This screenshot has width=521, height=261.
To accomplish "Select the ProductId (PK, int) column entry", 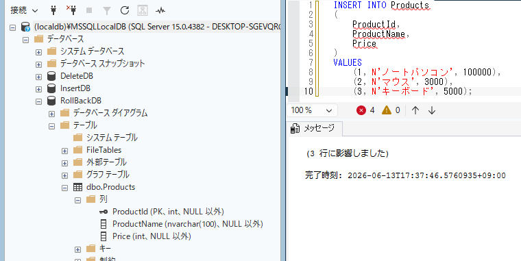I will (x=168, y=212).
